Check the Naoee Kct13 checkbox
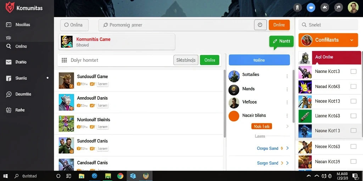Screen dimensions: 363x181 353,101
